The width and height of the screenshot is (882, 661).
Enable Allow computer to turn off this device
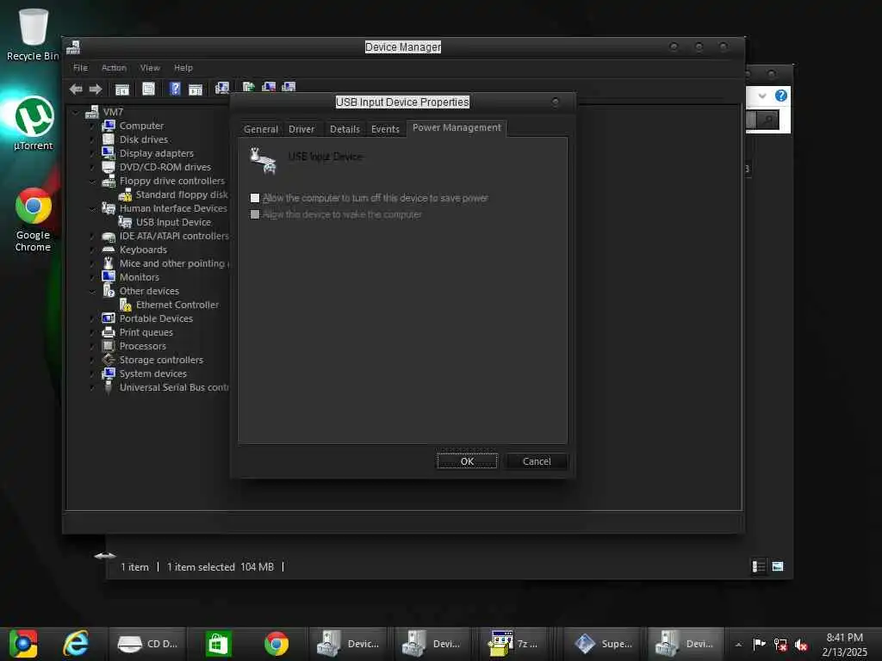tap(255, 198)
